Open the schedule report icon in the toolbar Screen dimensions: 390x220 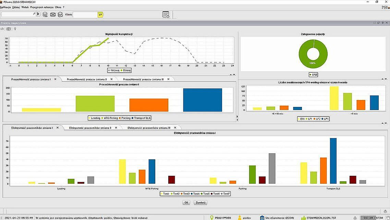coord(166,15)
